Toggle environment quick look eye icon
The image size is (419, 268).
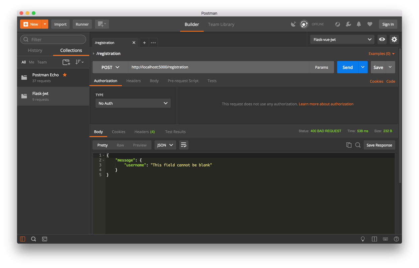click(x=382, y=39)
